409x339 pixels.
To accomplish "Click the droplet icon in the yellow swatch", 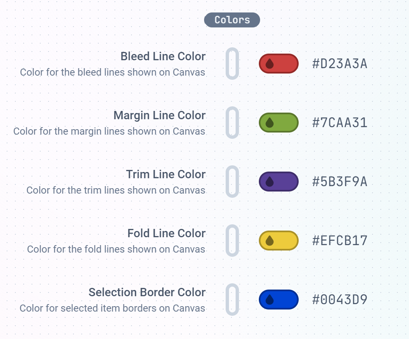I will [270, 241].
